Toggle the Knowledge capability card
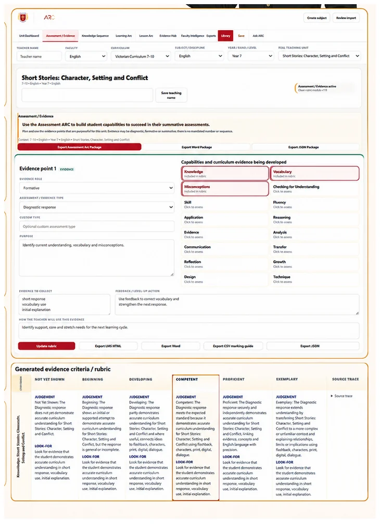This screenshot has width=380, height=524. point(225,174)
